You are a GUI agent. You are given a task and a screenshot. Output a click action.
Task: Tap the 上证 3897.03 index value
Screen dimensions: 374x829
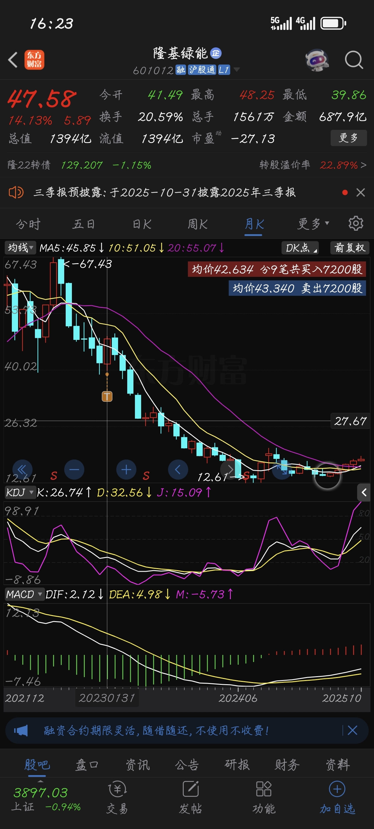[x=41, y=793]
